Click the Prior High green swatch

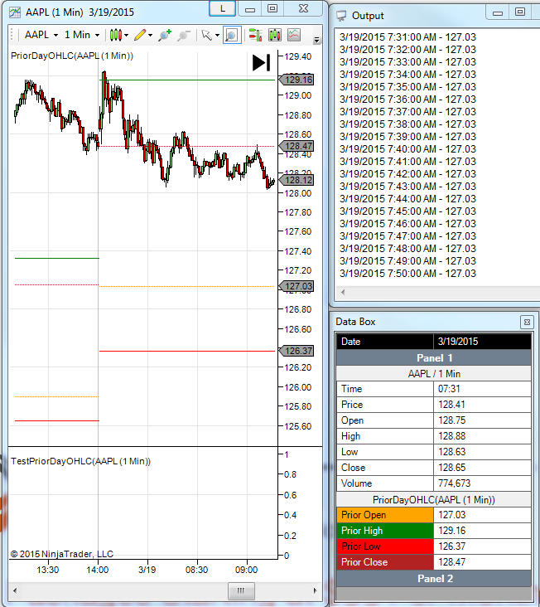(385, 531)
